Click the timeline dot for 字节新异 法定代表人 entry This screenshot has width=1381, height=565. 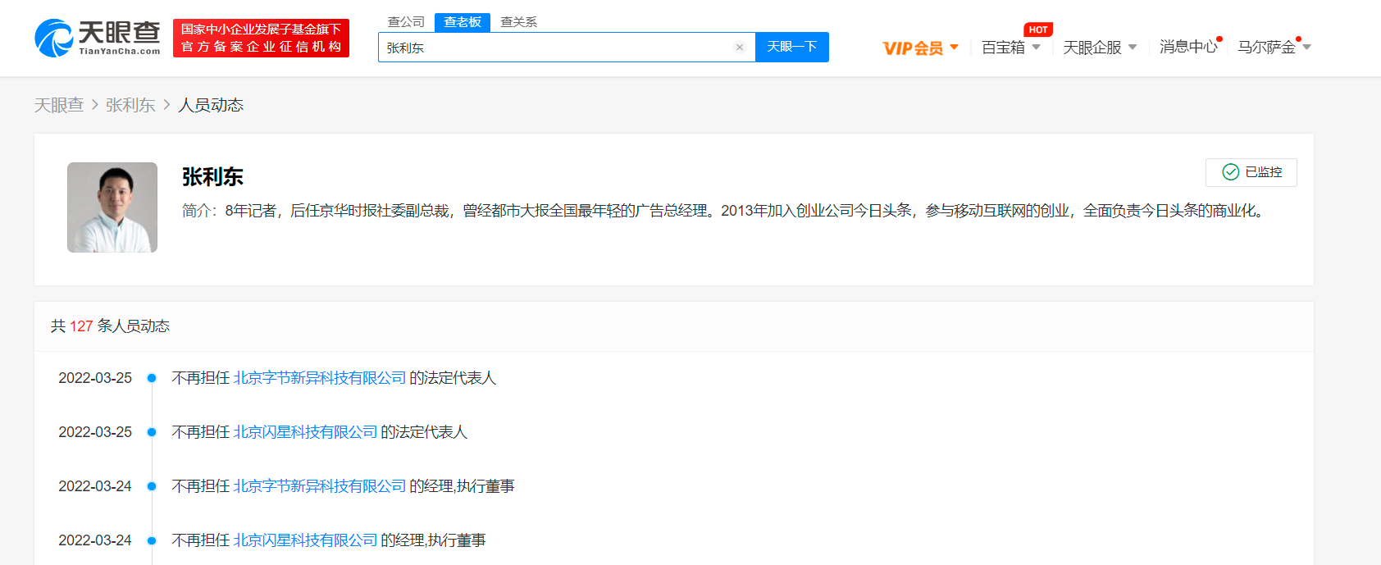(152, 378)
